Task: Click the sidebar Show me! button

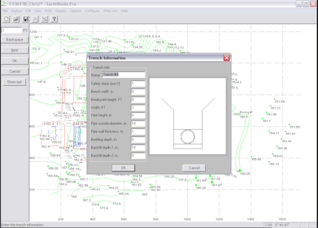Action: 14,82
